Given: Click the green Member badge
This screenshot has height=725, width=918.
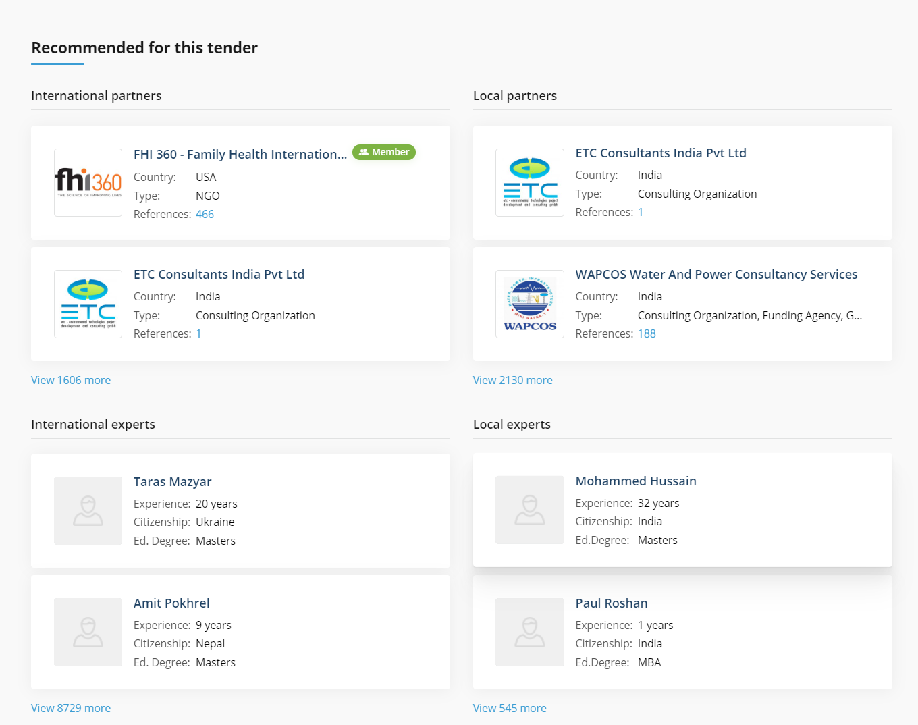Looking at the screenshot, I should click(384, 152).
